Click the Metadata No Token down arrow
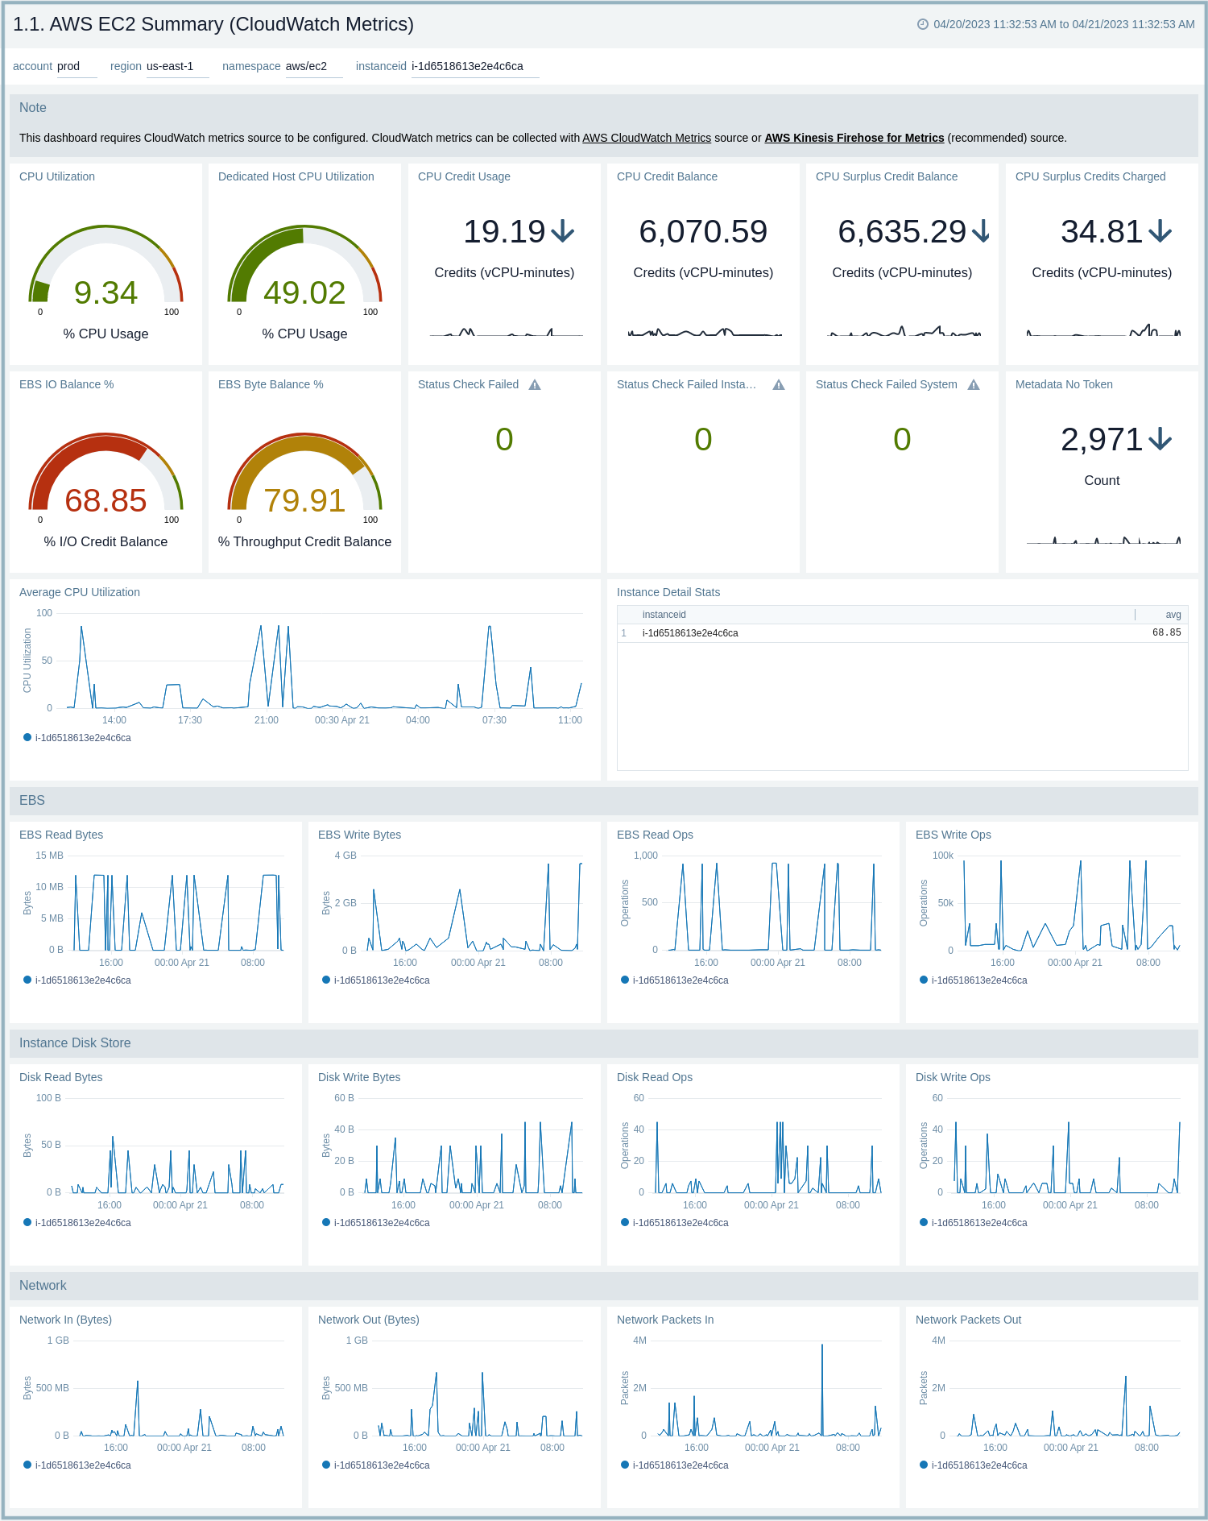This screenshot has width=1208, height=1521. (1160, 440)
